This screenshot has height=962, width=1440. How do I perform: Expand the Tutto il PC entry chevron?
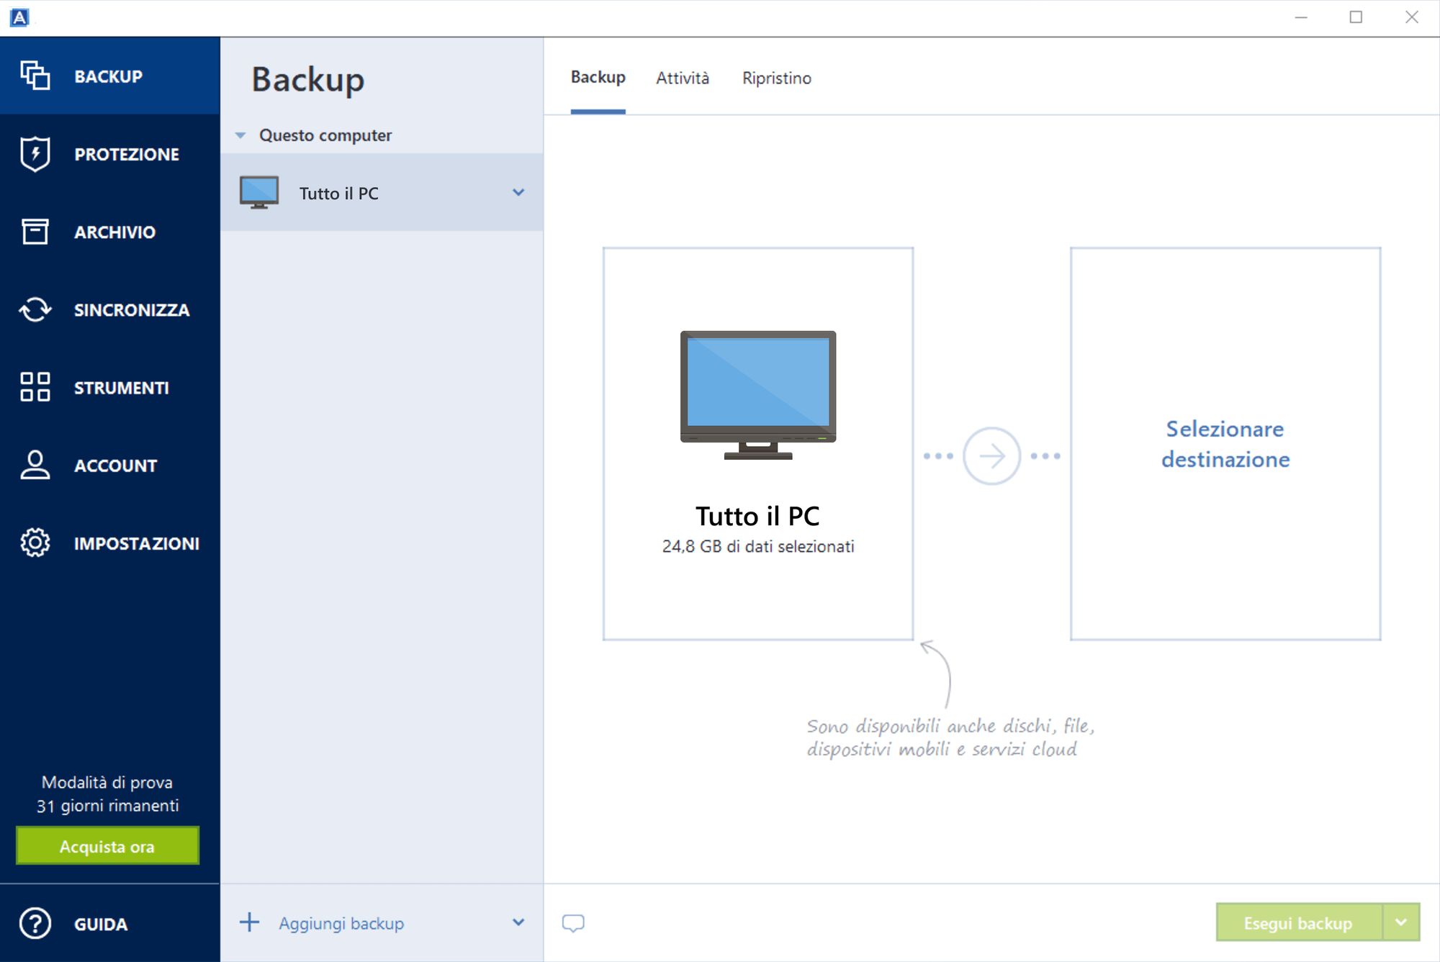click(518, 192)
